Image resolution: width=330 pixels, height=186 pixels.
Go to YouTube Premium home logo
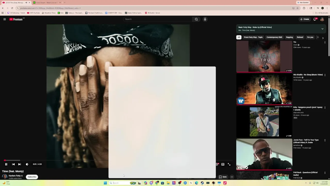pyautogui.click(x=16, y=19)
